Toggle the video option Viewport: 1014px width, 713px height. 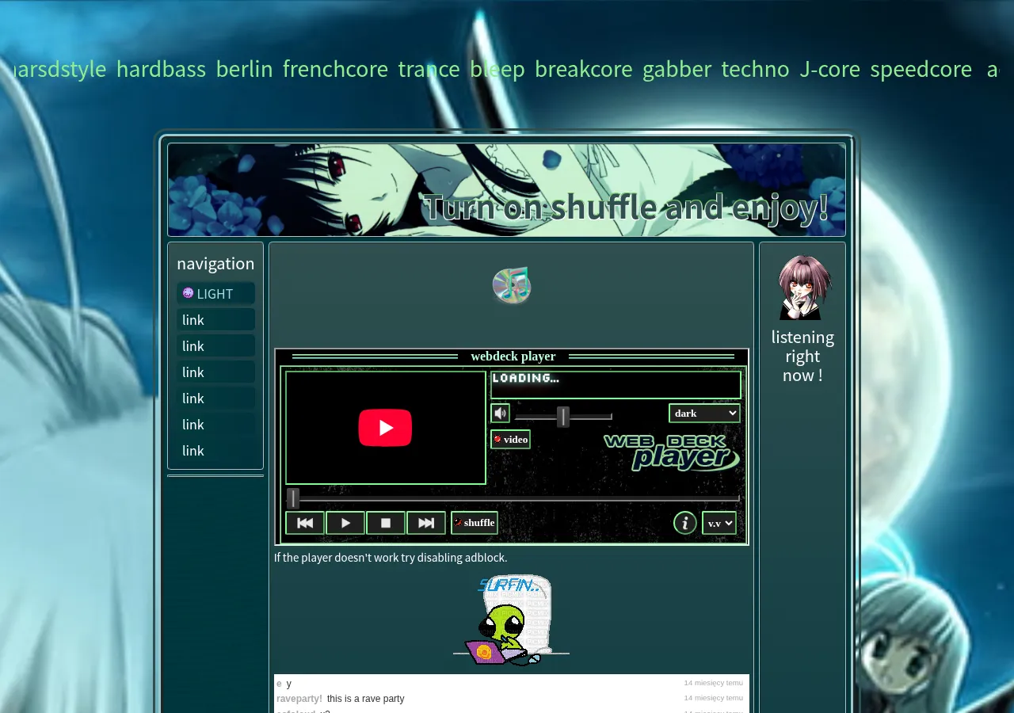511,440
